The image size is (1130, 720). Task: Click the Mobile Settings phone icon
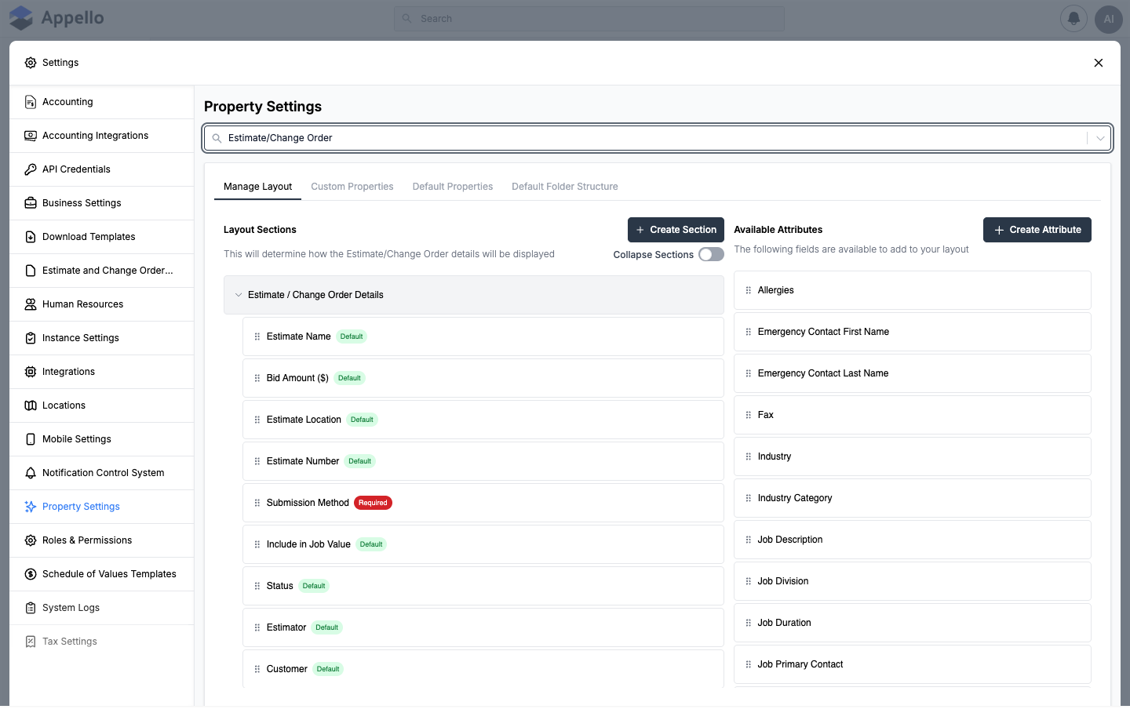pos(31,439)
